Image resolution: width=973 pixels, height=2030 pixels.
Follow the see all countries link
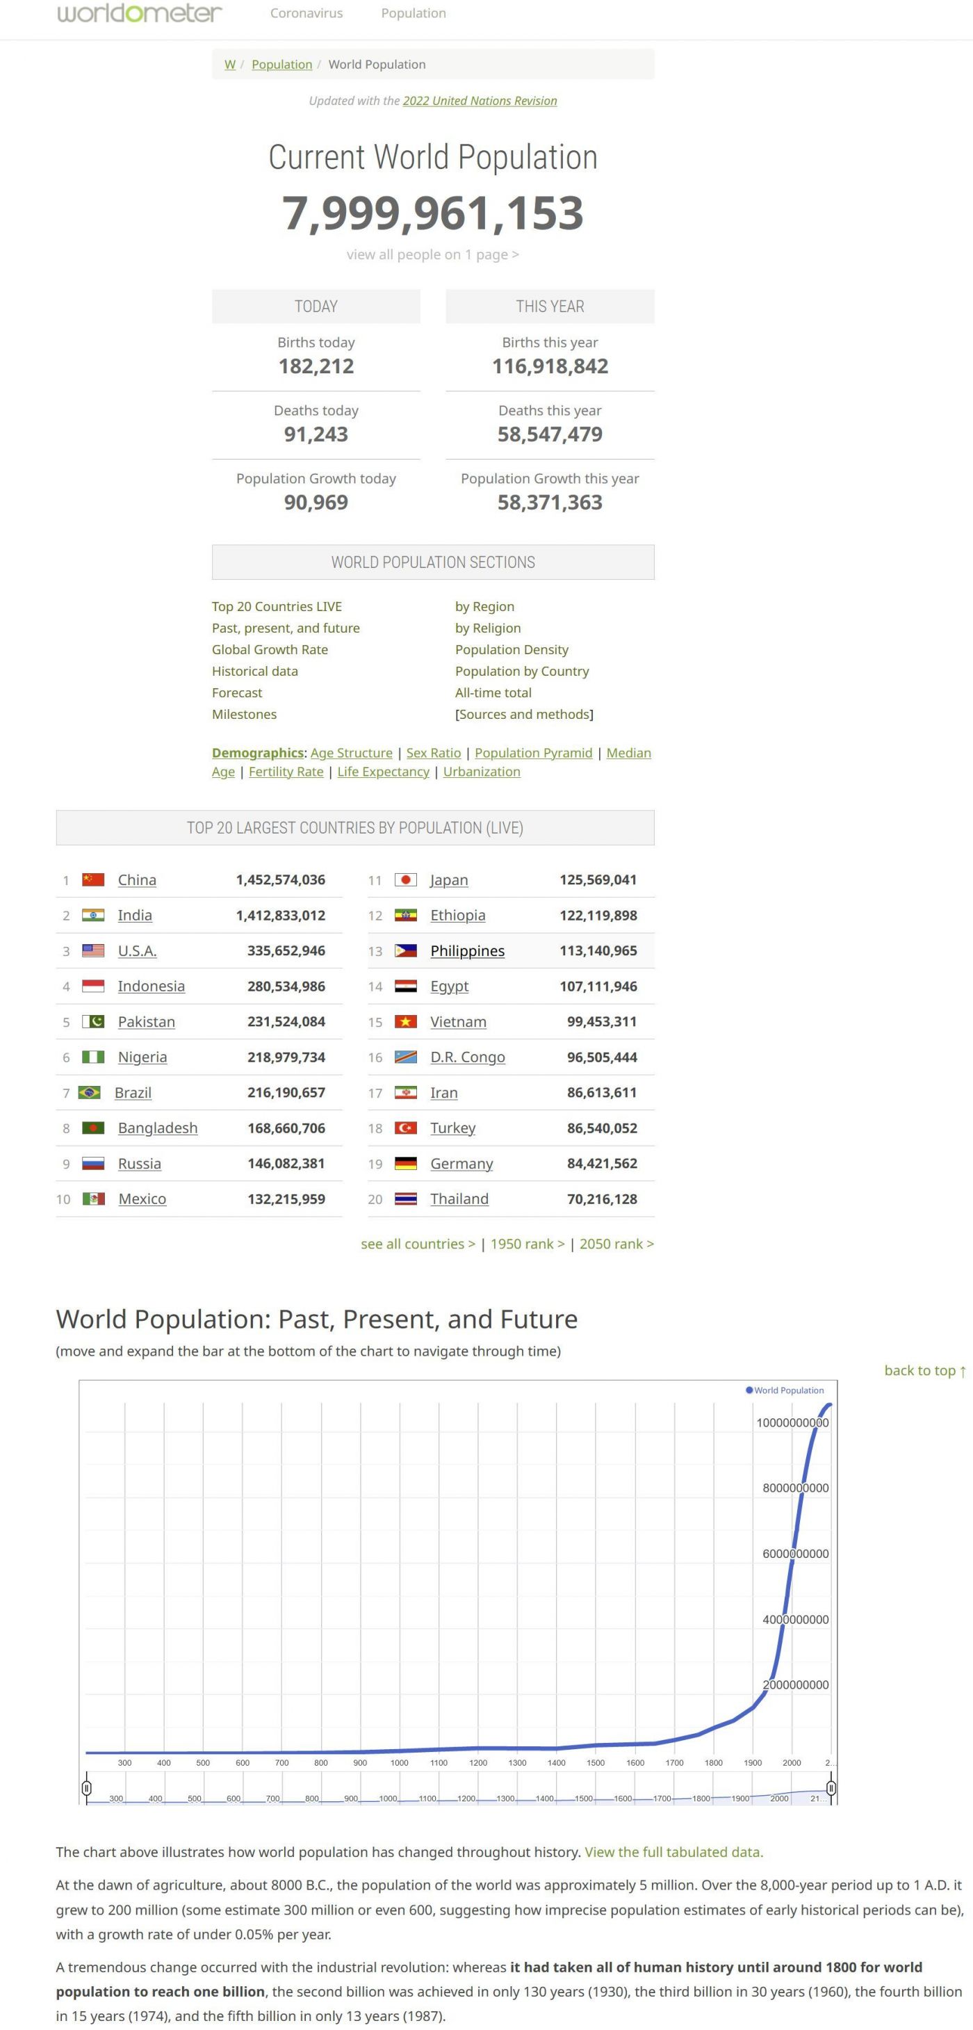tap(418, 1244)
